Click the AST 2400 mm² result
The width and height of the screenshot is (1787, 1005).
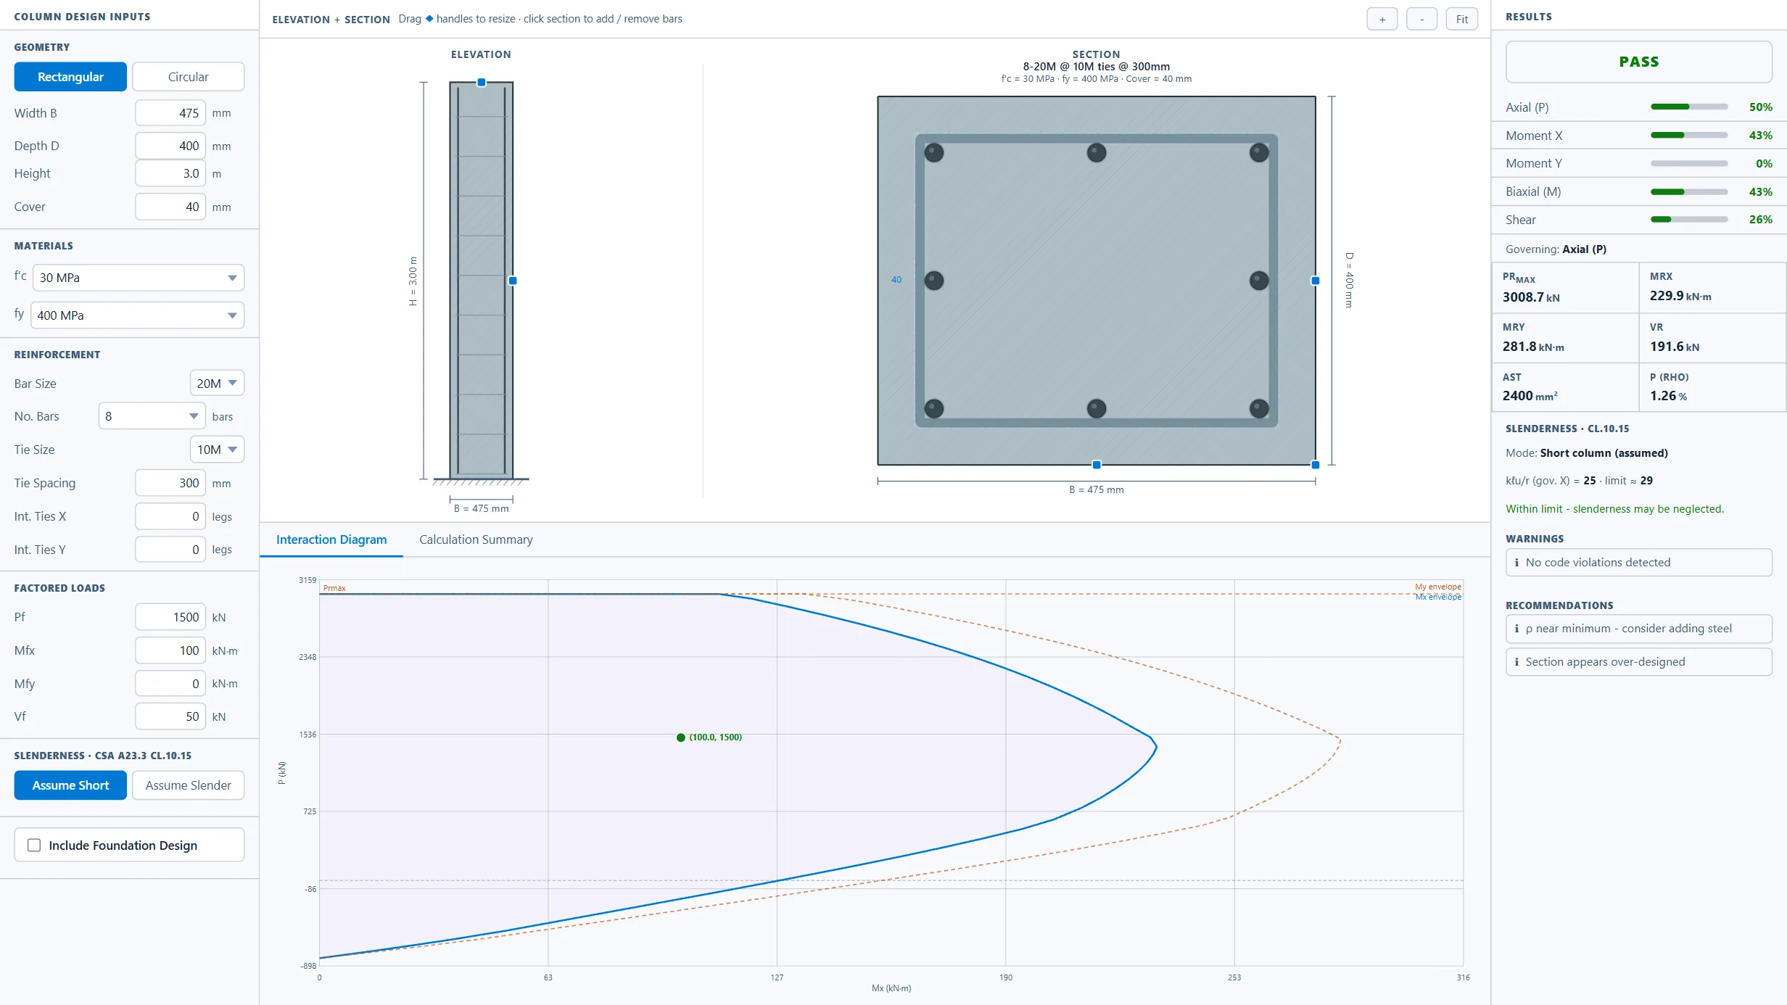coord(1565,387)
